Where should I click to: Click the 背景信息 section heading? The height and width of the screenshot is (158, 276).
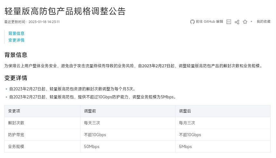coord(16,55)
